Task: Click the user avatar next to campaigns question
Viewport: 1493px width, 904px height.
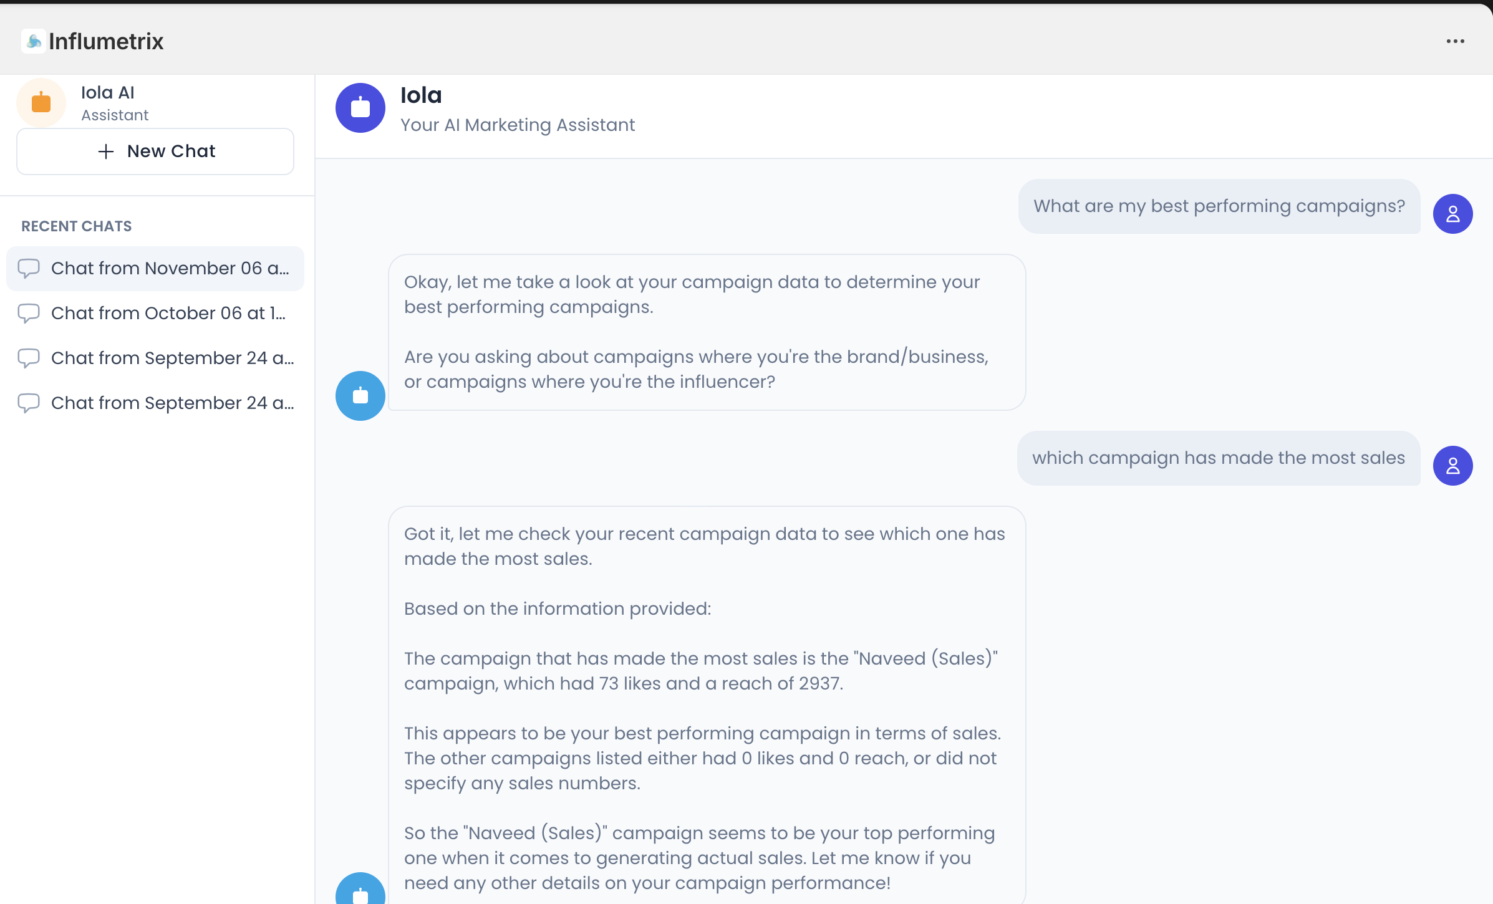Action: coord(1453,213)
